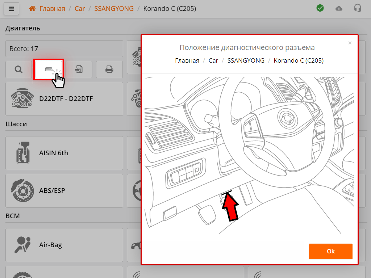The image size is (371, 278).
Task: Click Korando C (C205) in top breadcrumb
Action: click(x=170, y=8)
